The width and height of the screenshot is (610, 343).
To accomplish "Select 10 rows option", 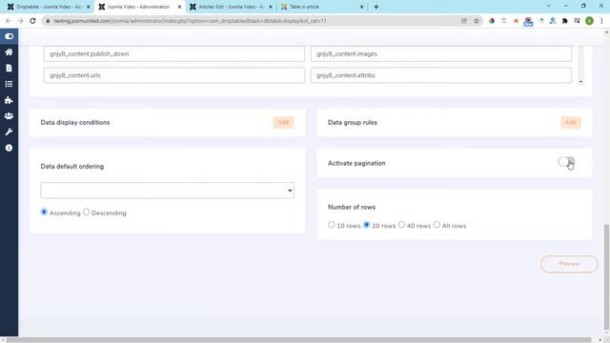I will (332, 225).
